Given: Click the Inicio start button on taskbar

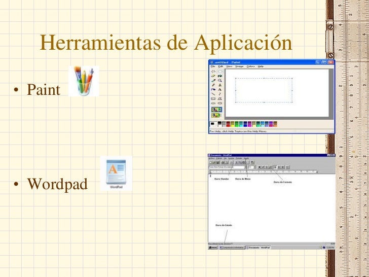Looking at the screenshot, I should click(x=213, y=248).
